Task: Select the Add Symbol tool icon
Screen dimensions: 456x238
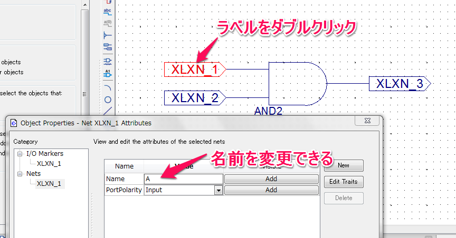Action: [108, 62]
